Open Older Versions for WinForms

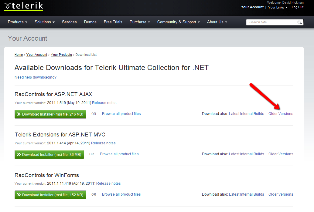pyautogui.click(x=281, y=194)
